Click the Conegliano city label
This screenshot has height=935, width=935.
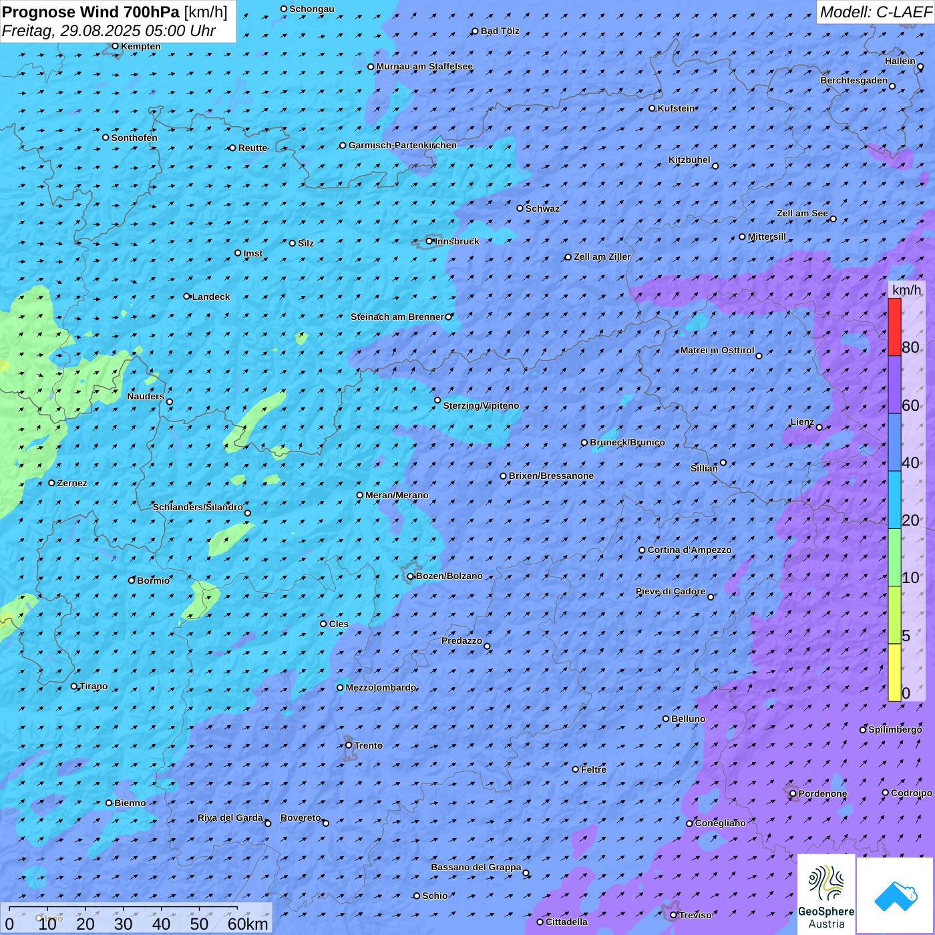tap(720, 823)
